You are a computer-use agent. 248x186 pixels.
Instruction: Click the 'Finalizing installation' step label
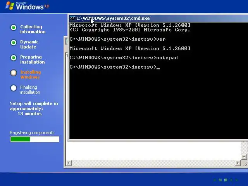(30, 90)
